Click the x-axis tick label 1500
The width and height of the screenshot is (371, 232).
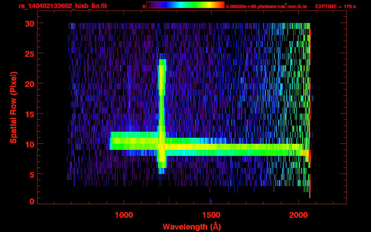[211, 215]
